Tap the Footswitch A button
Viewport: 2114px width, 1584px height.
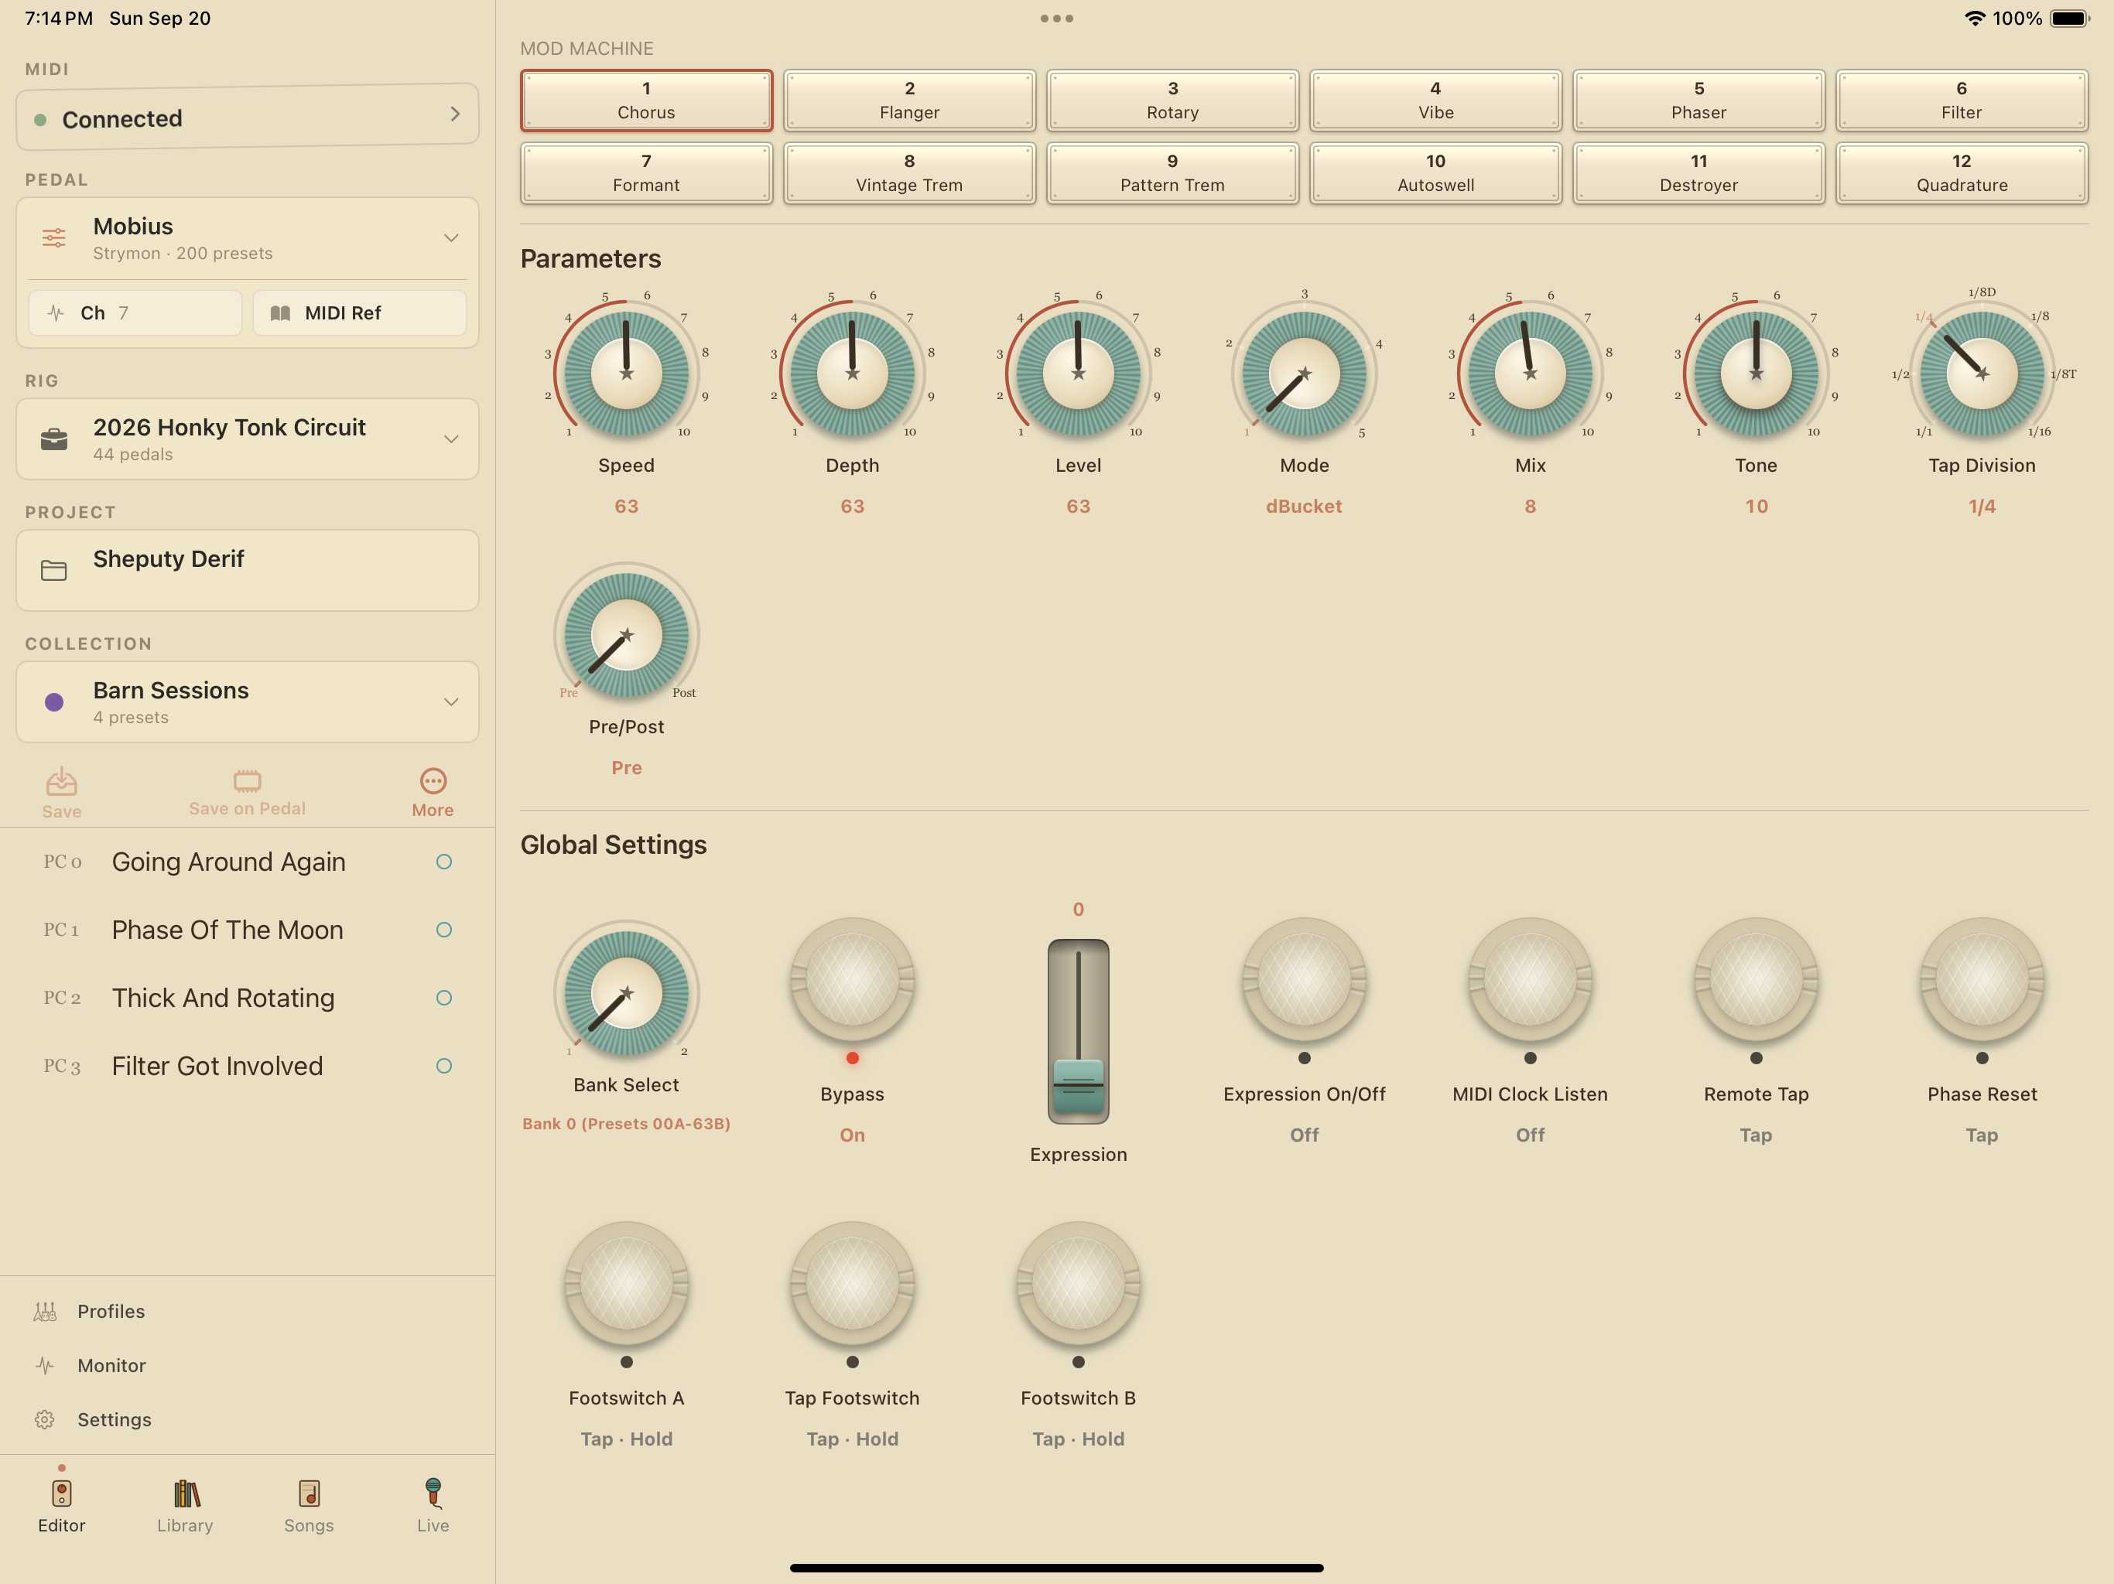coord(627,1284)
